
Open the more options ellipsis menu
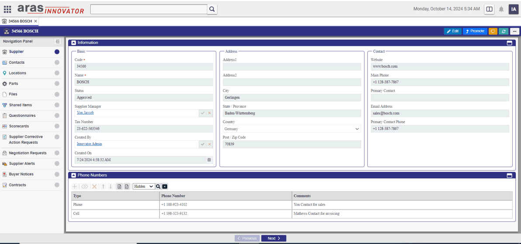(515, 31)
